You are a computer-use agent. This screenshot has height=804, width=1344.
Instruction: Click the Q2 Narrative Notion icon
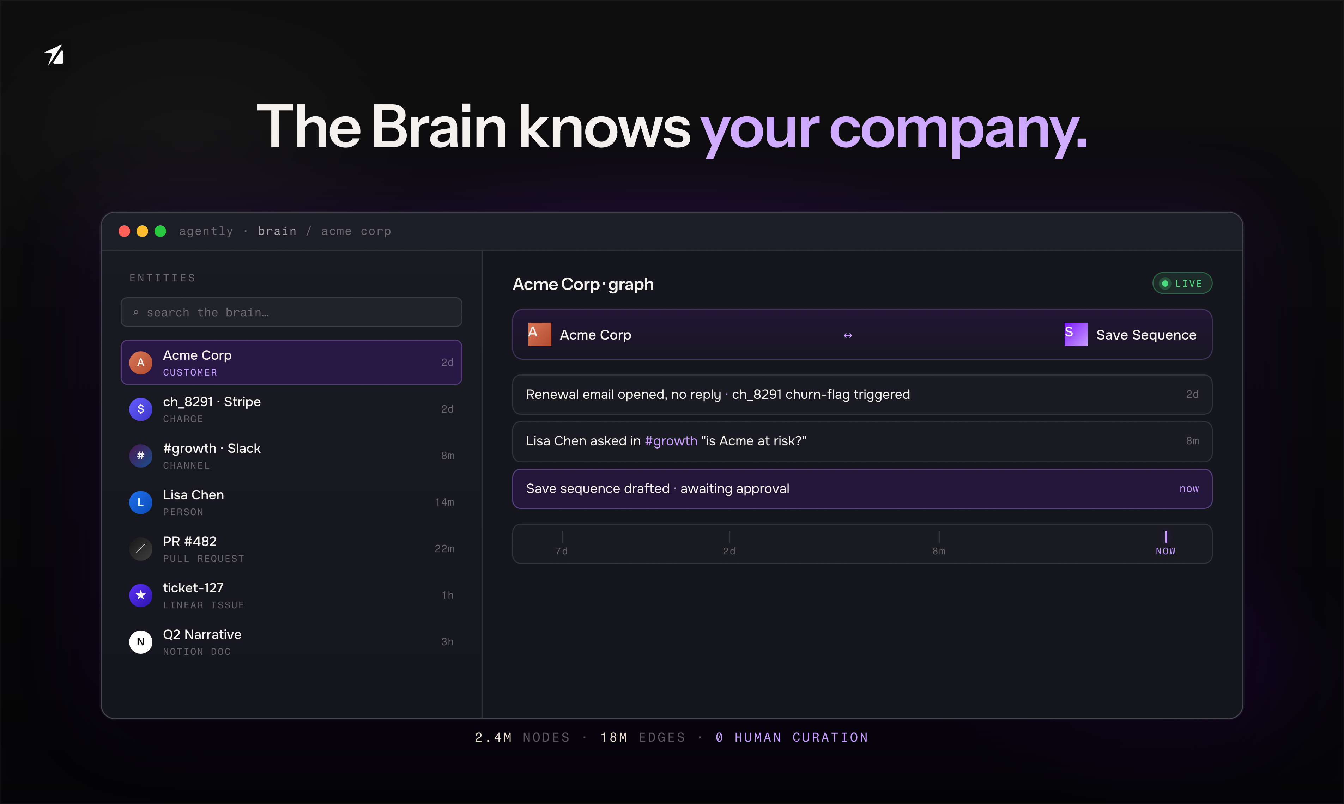(x=140, y=642)
